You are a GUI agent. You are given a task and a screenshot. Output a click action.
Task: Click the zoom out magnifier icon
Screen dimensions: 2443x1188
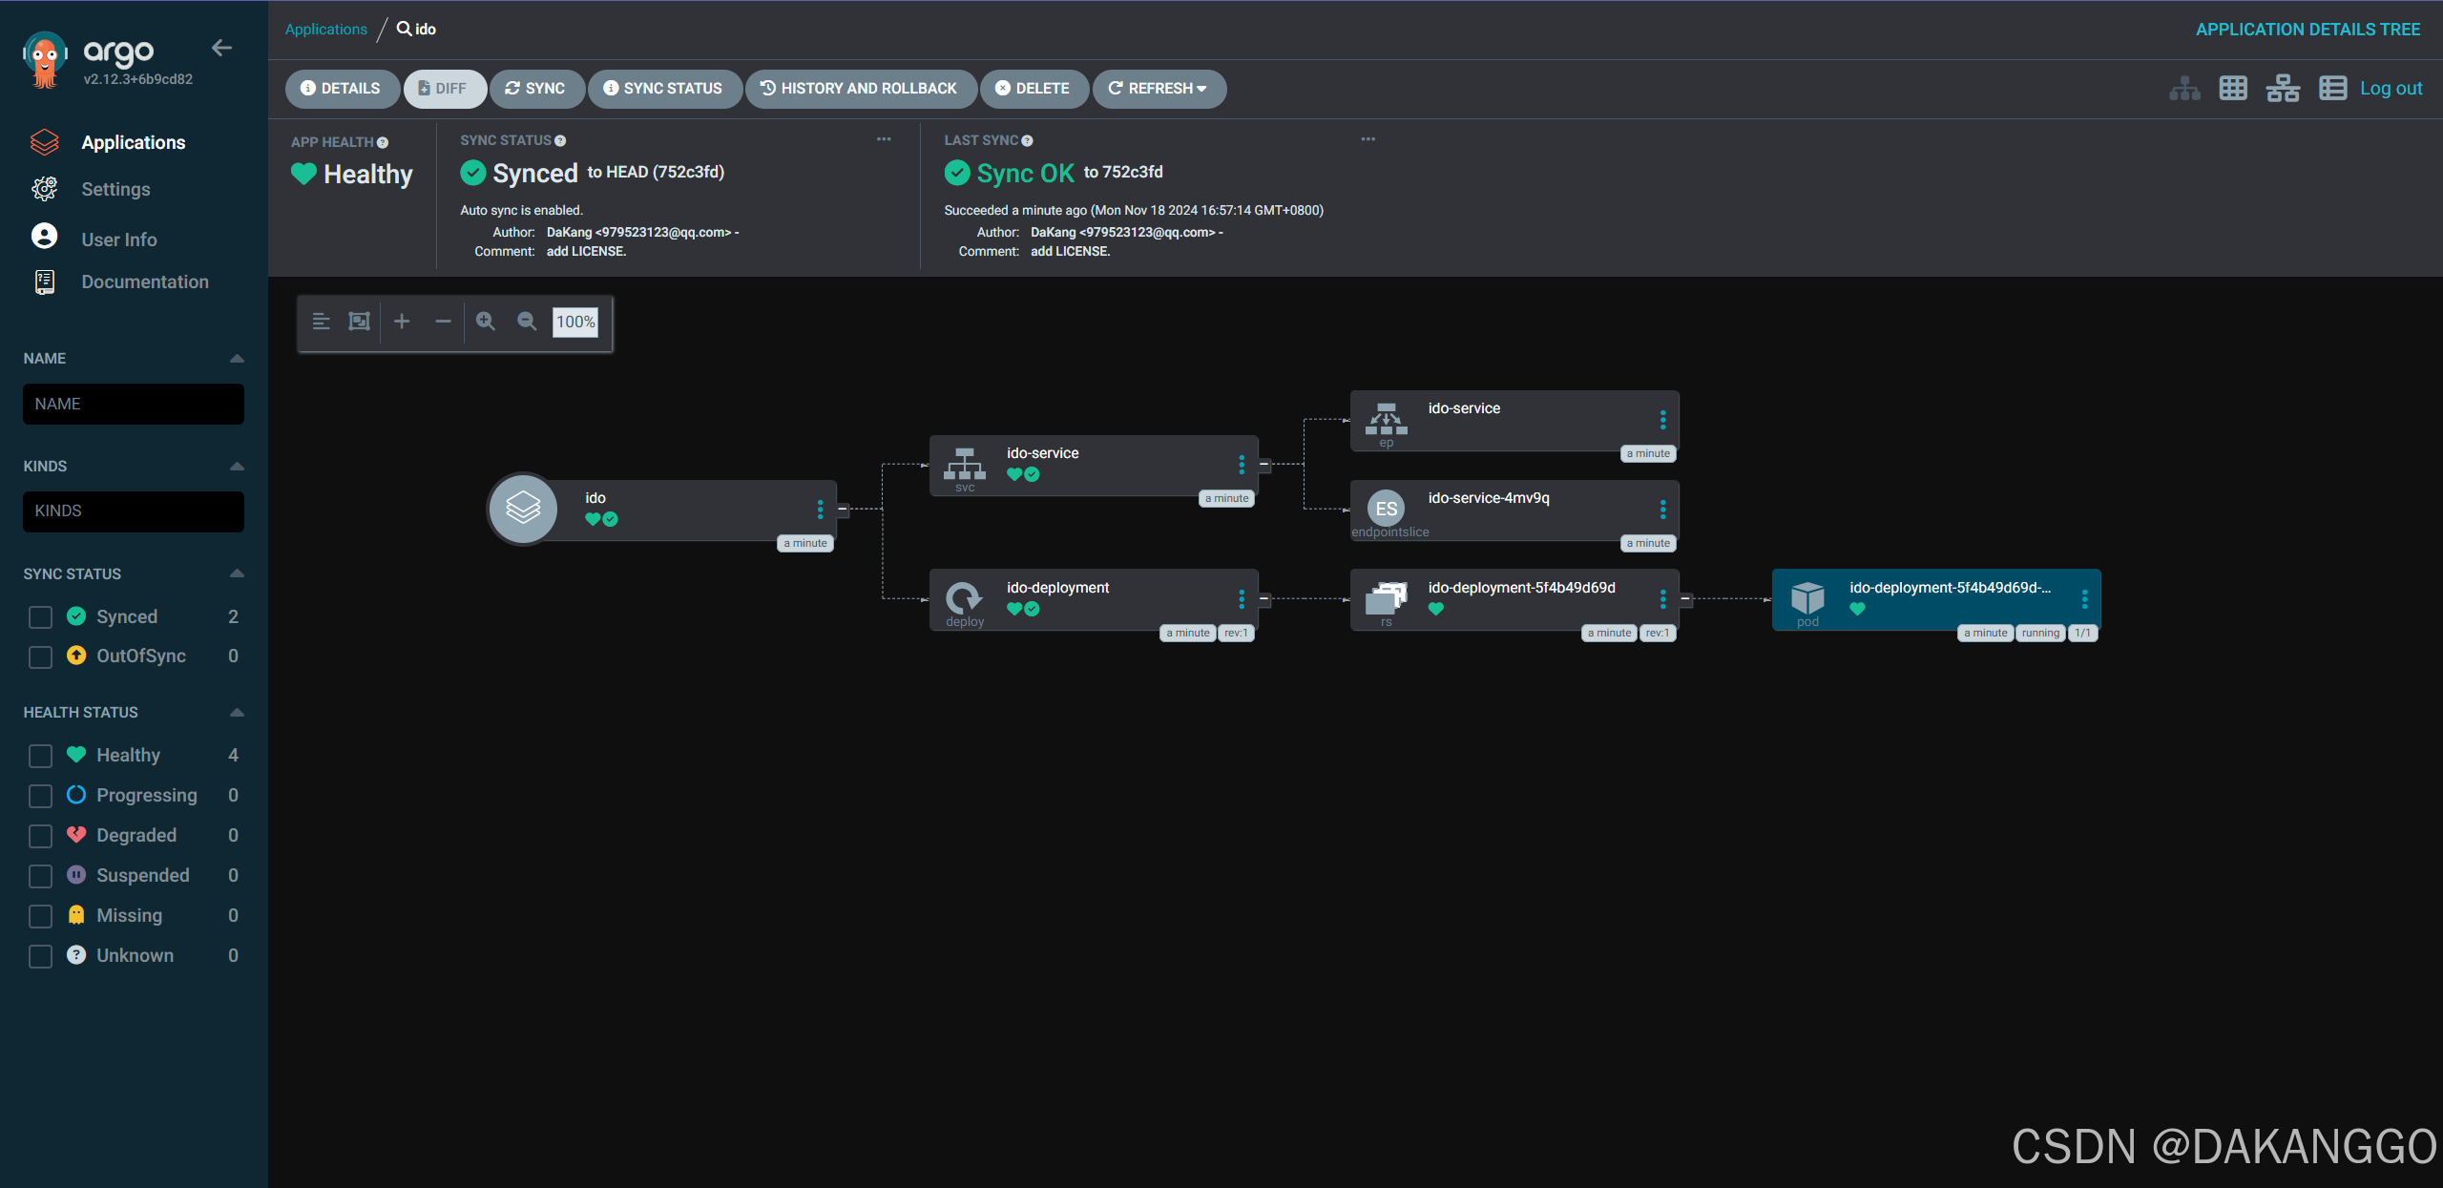[527, 322]
